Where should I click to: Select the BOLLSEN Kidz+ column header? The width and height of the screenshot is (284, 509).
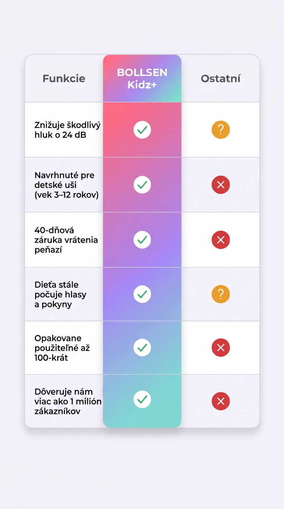click(142, 78)
